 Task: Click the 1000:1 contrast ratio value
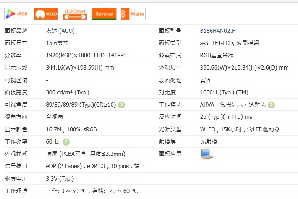[x=224, y=92]
